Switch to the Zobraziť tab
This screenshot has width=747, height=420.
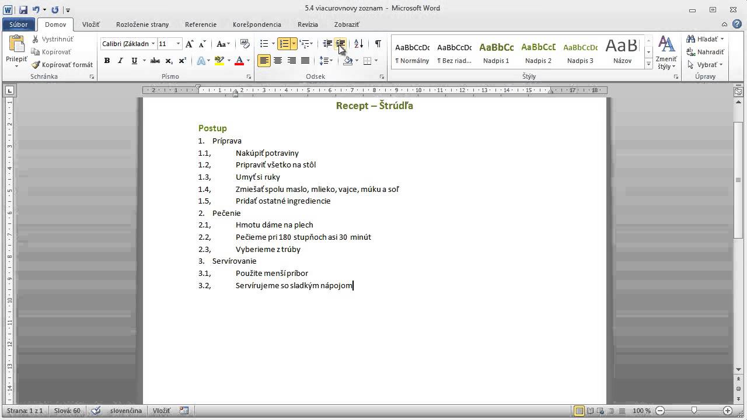point(347,24)
